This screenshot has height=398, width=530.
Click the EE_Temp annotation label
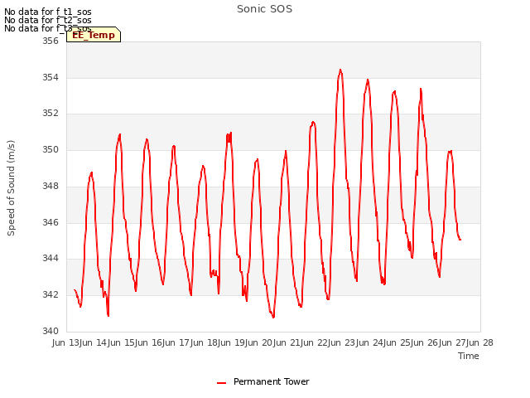click(x=94, y=35)
